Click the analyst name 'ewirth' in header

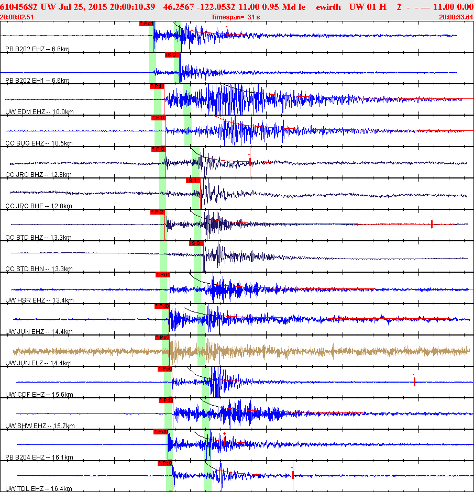click(328, 7)
